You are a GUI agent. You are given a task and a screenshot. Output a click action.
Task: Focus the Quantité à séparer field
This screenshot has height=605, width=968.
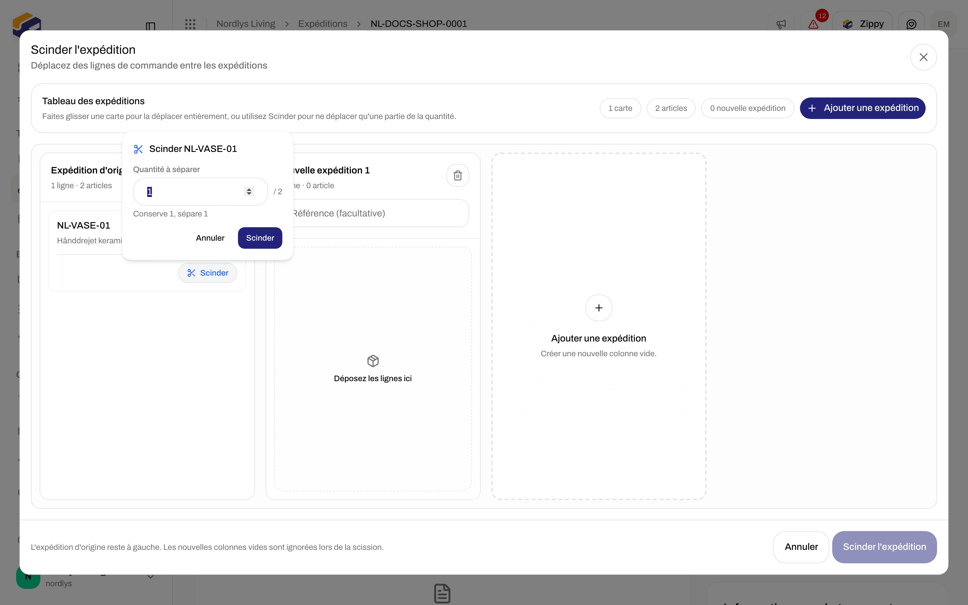click(x=200, y=192)
